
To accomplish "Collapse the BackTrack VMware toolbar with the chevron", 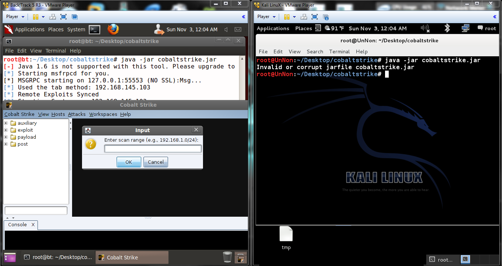I will 243,17.
